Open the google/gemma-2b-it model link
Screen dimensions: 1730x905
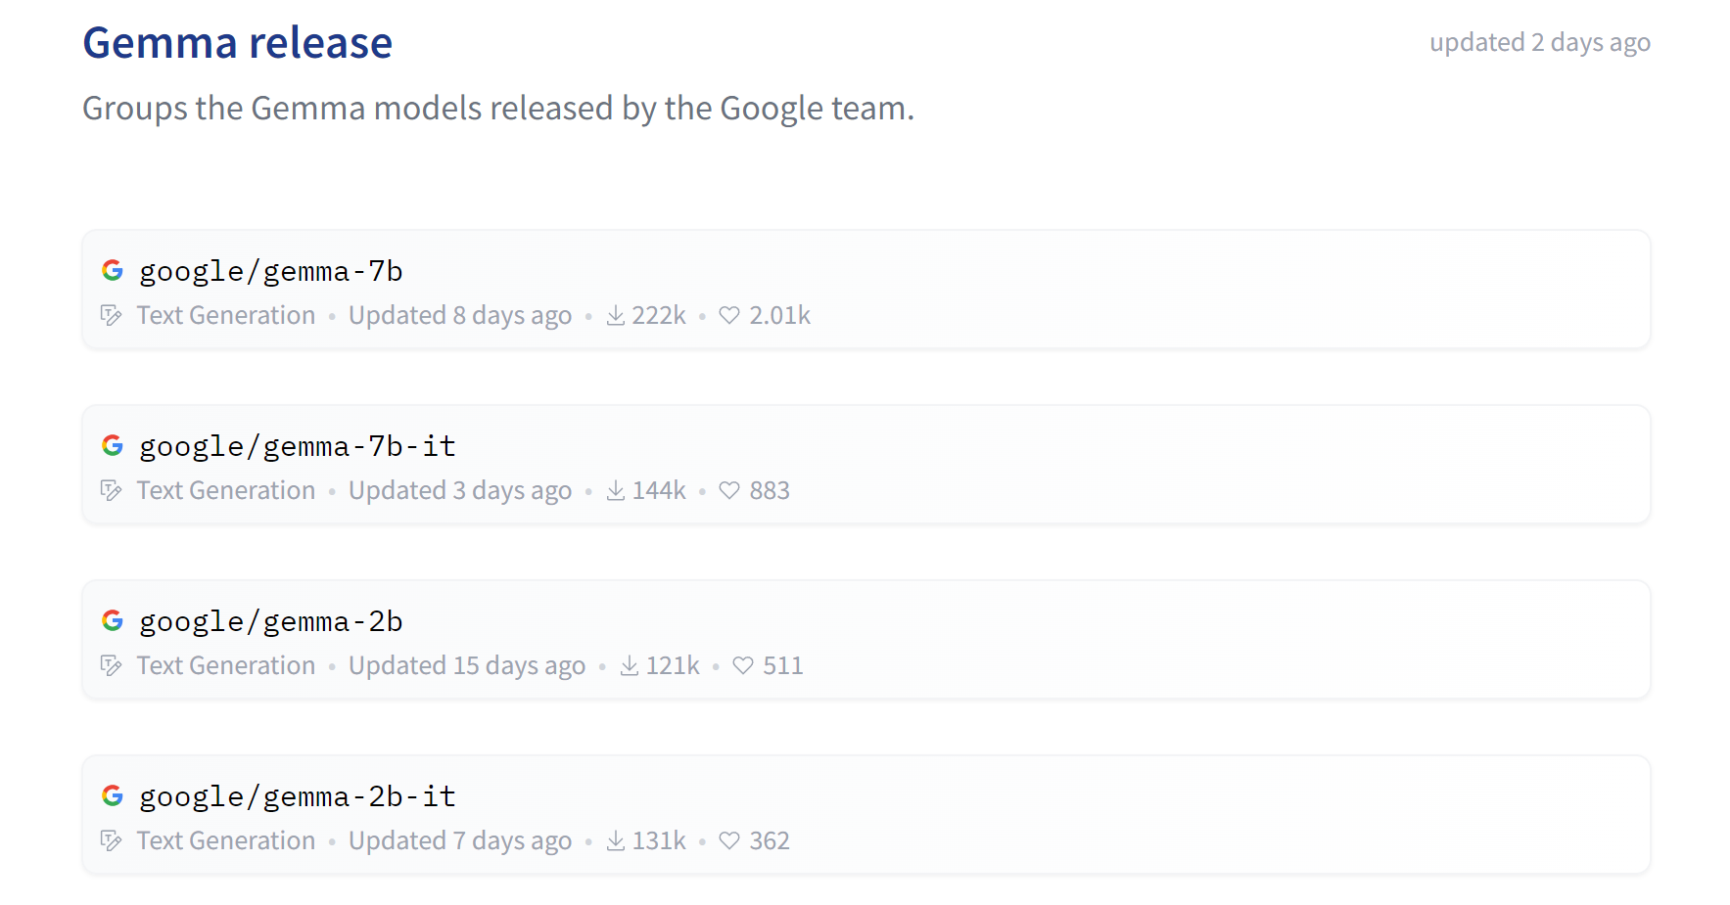(x=298, y=796)
